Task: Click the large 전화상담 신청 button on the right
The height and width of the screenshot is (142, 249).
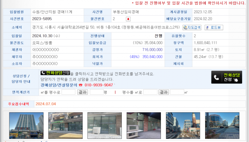Action: [x=227, y=77]
